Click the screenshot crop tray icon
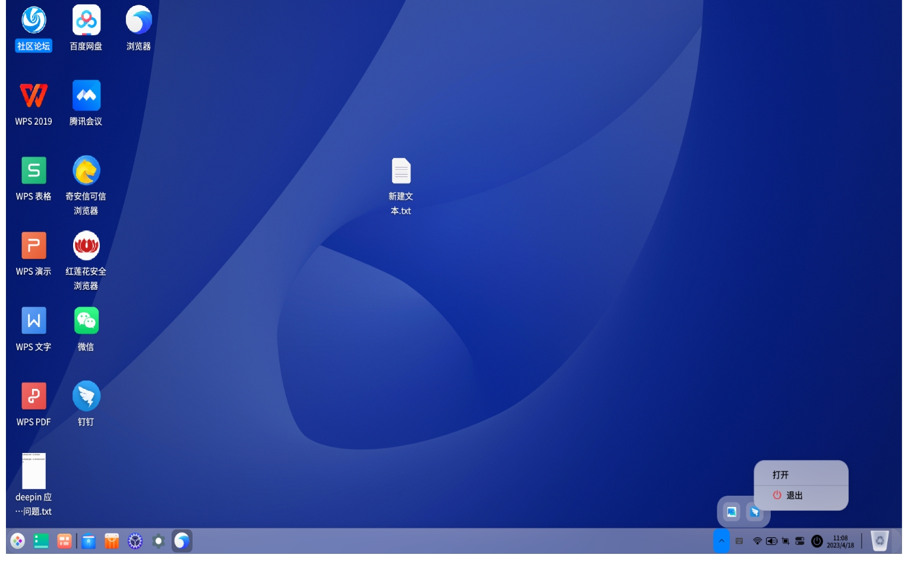The width and height of the screenshot is (908, 561). pos(786,541)
